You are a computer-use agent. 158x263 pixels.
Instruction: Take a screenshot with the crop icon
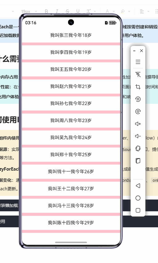[138, 87]
